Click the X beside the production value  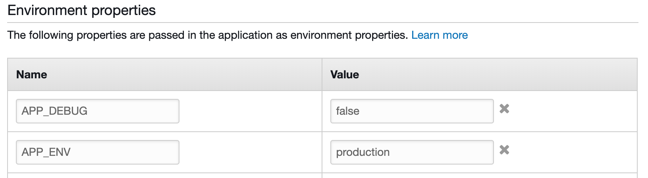(x=504, y=150)
